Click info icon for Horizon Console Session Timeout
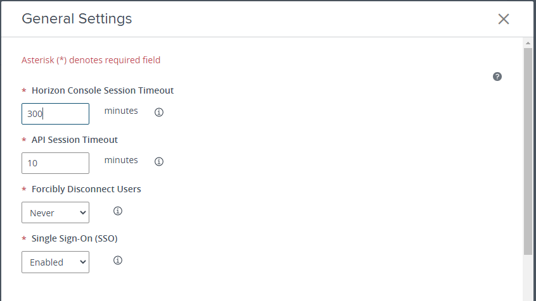The height and width of the screenshot is (301, 536). click(159, 112)
